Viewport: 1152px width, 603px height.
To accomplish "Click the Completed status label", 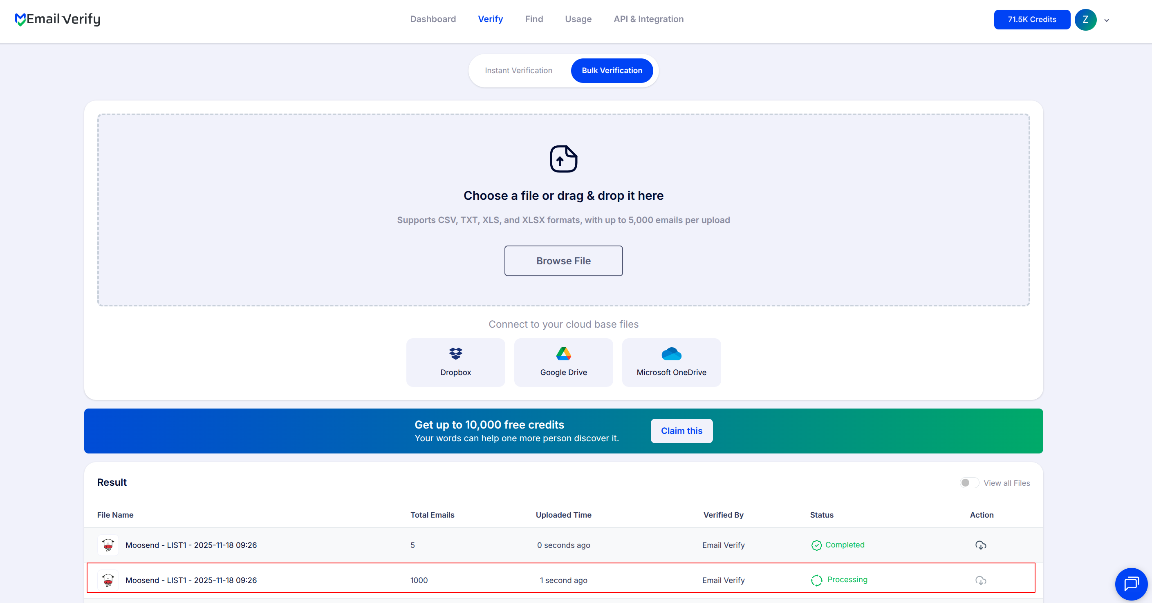I will point(845,545).
